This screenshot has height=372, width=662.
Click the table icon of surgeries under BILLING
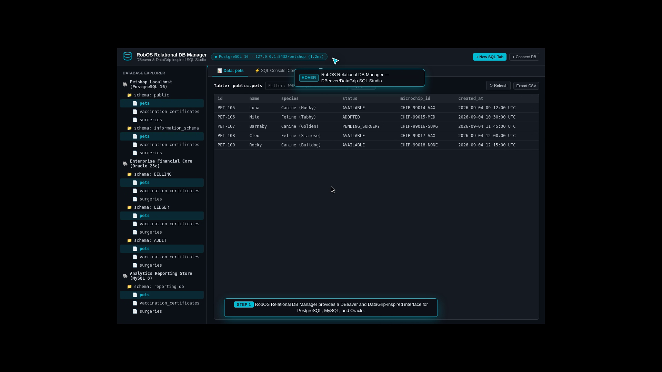click(135, 199)
